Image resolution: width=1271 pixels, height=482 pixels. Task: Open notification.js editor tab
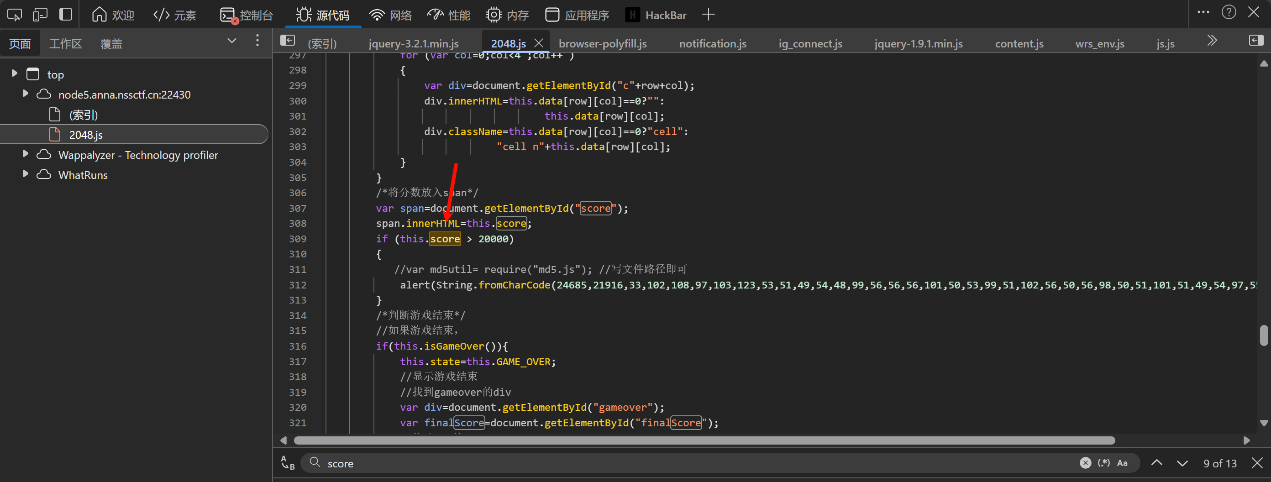coord(713,44)
